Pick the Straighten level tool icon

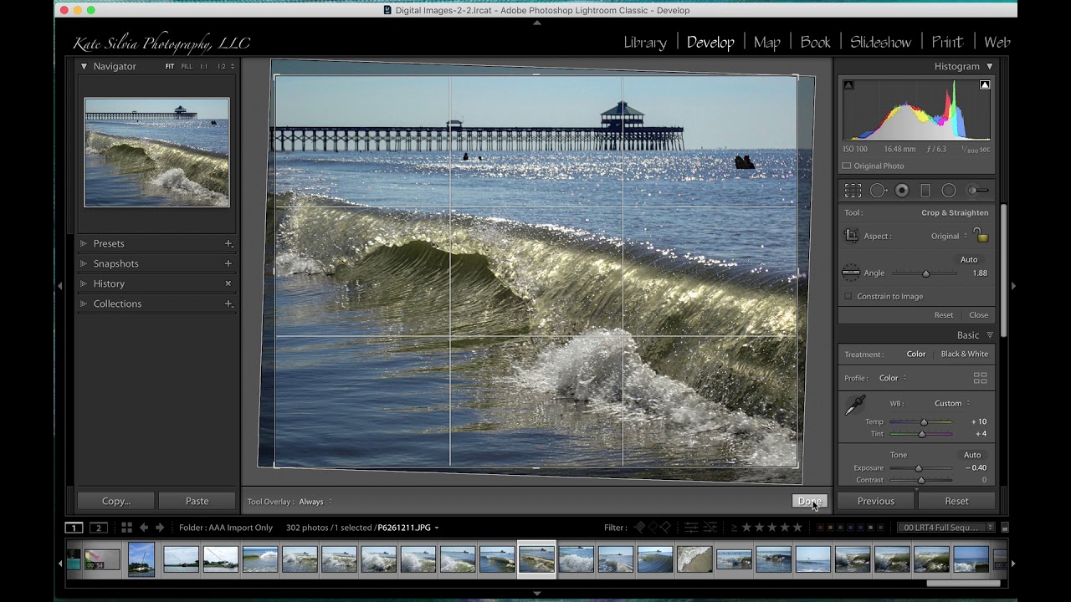851,273
